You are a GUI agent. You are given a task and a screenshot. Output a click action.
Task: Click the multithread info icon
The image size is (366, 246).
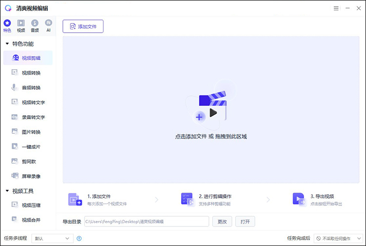click(x=79, y=238)
